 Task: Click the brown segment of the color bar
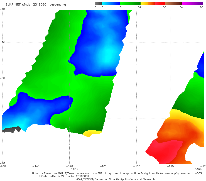173,3
